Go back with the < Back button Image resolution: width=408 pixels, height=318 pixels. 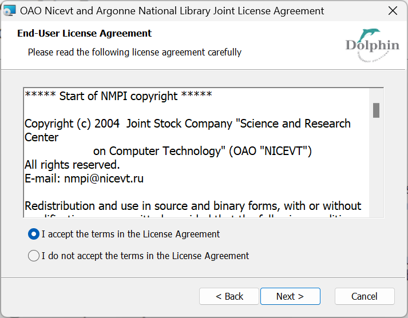[x=229, y=296]
